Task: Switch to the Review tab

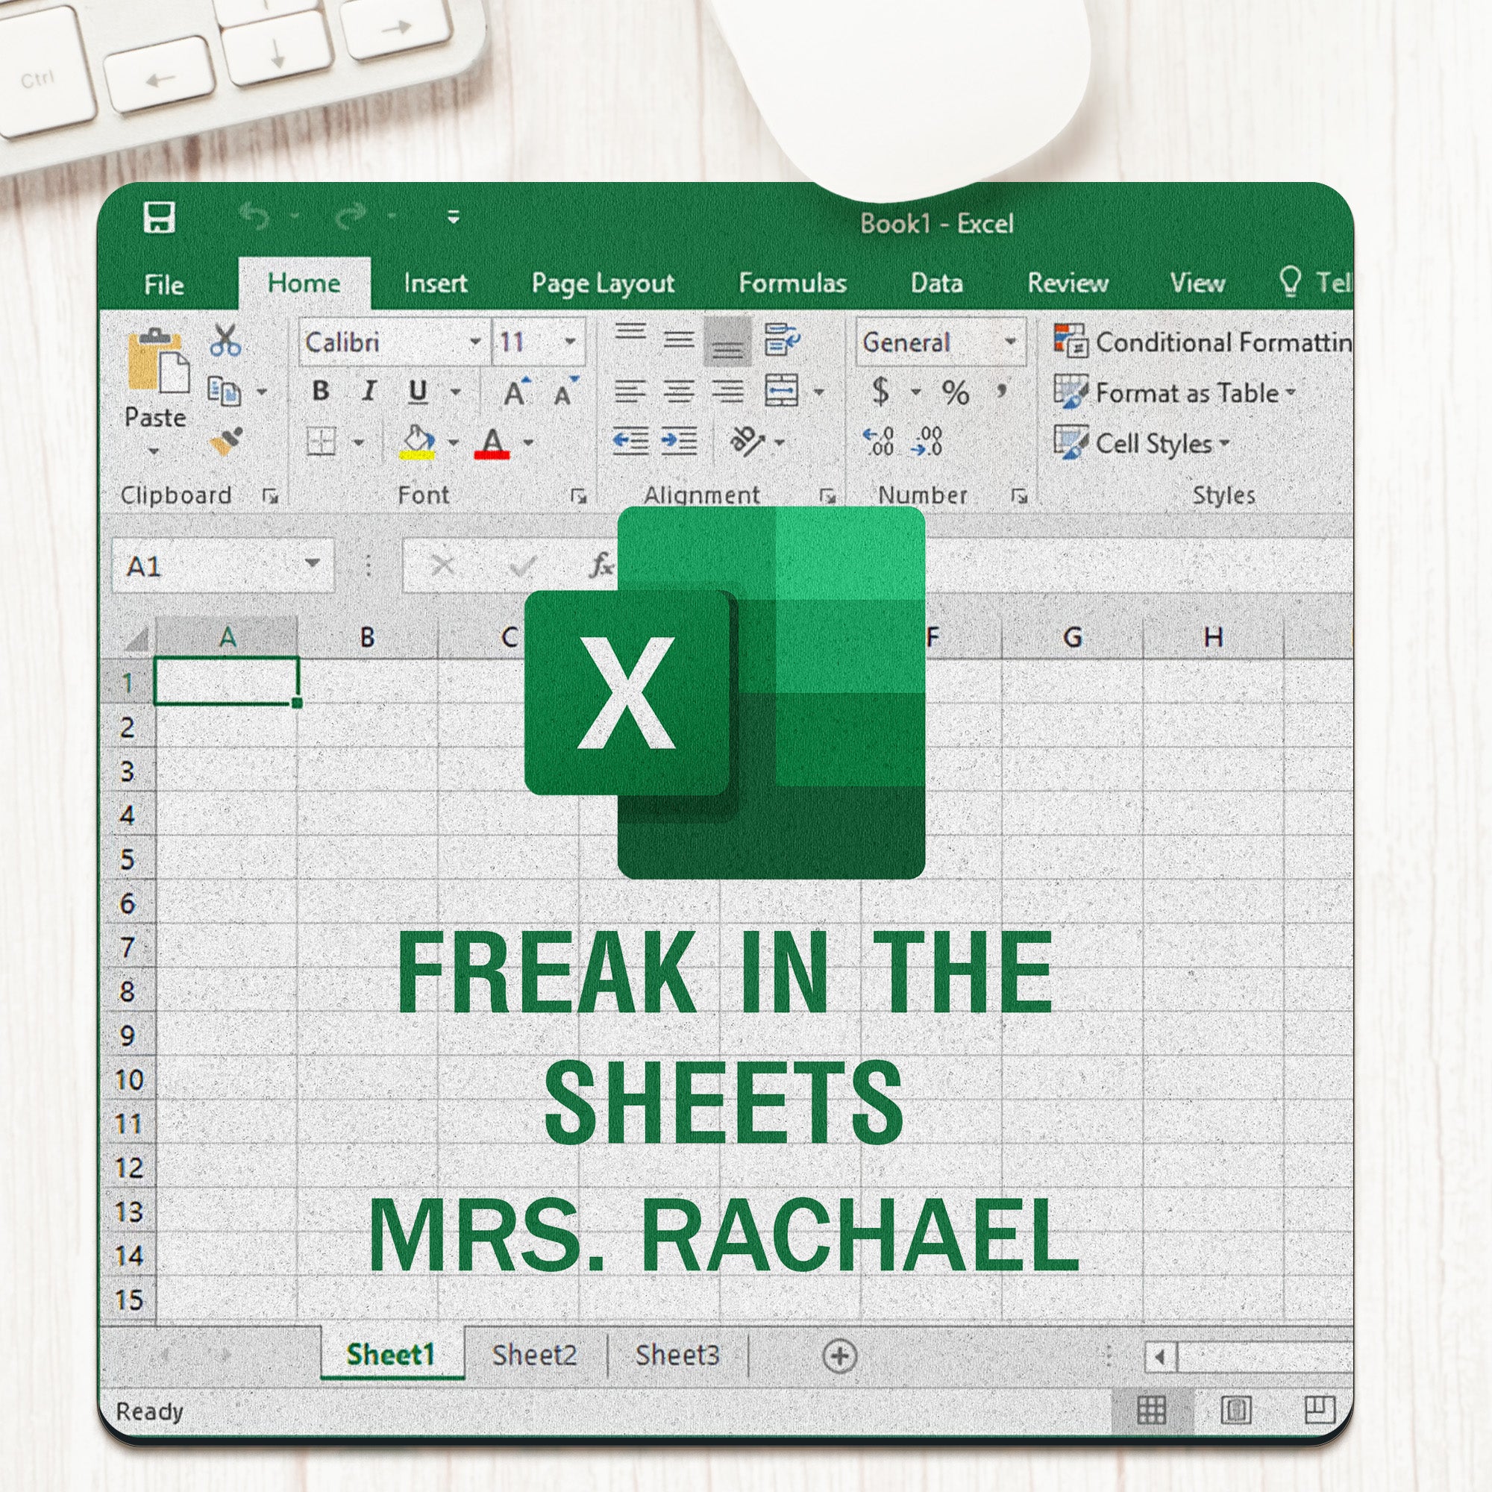Action: [1068, 283]
